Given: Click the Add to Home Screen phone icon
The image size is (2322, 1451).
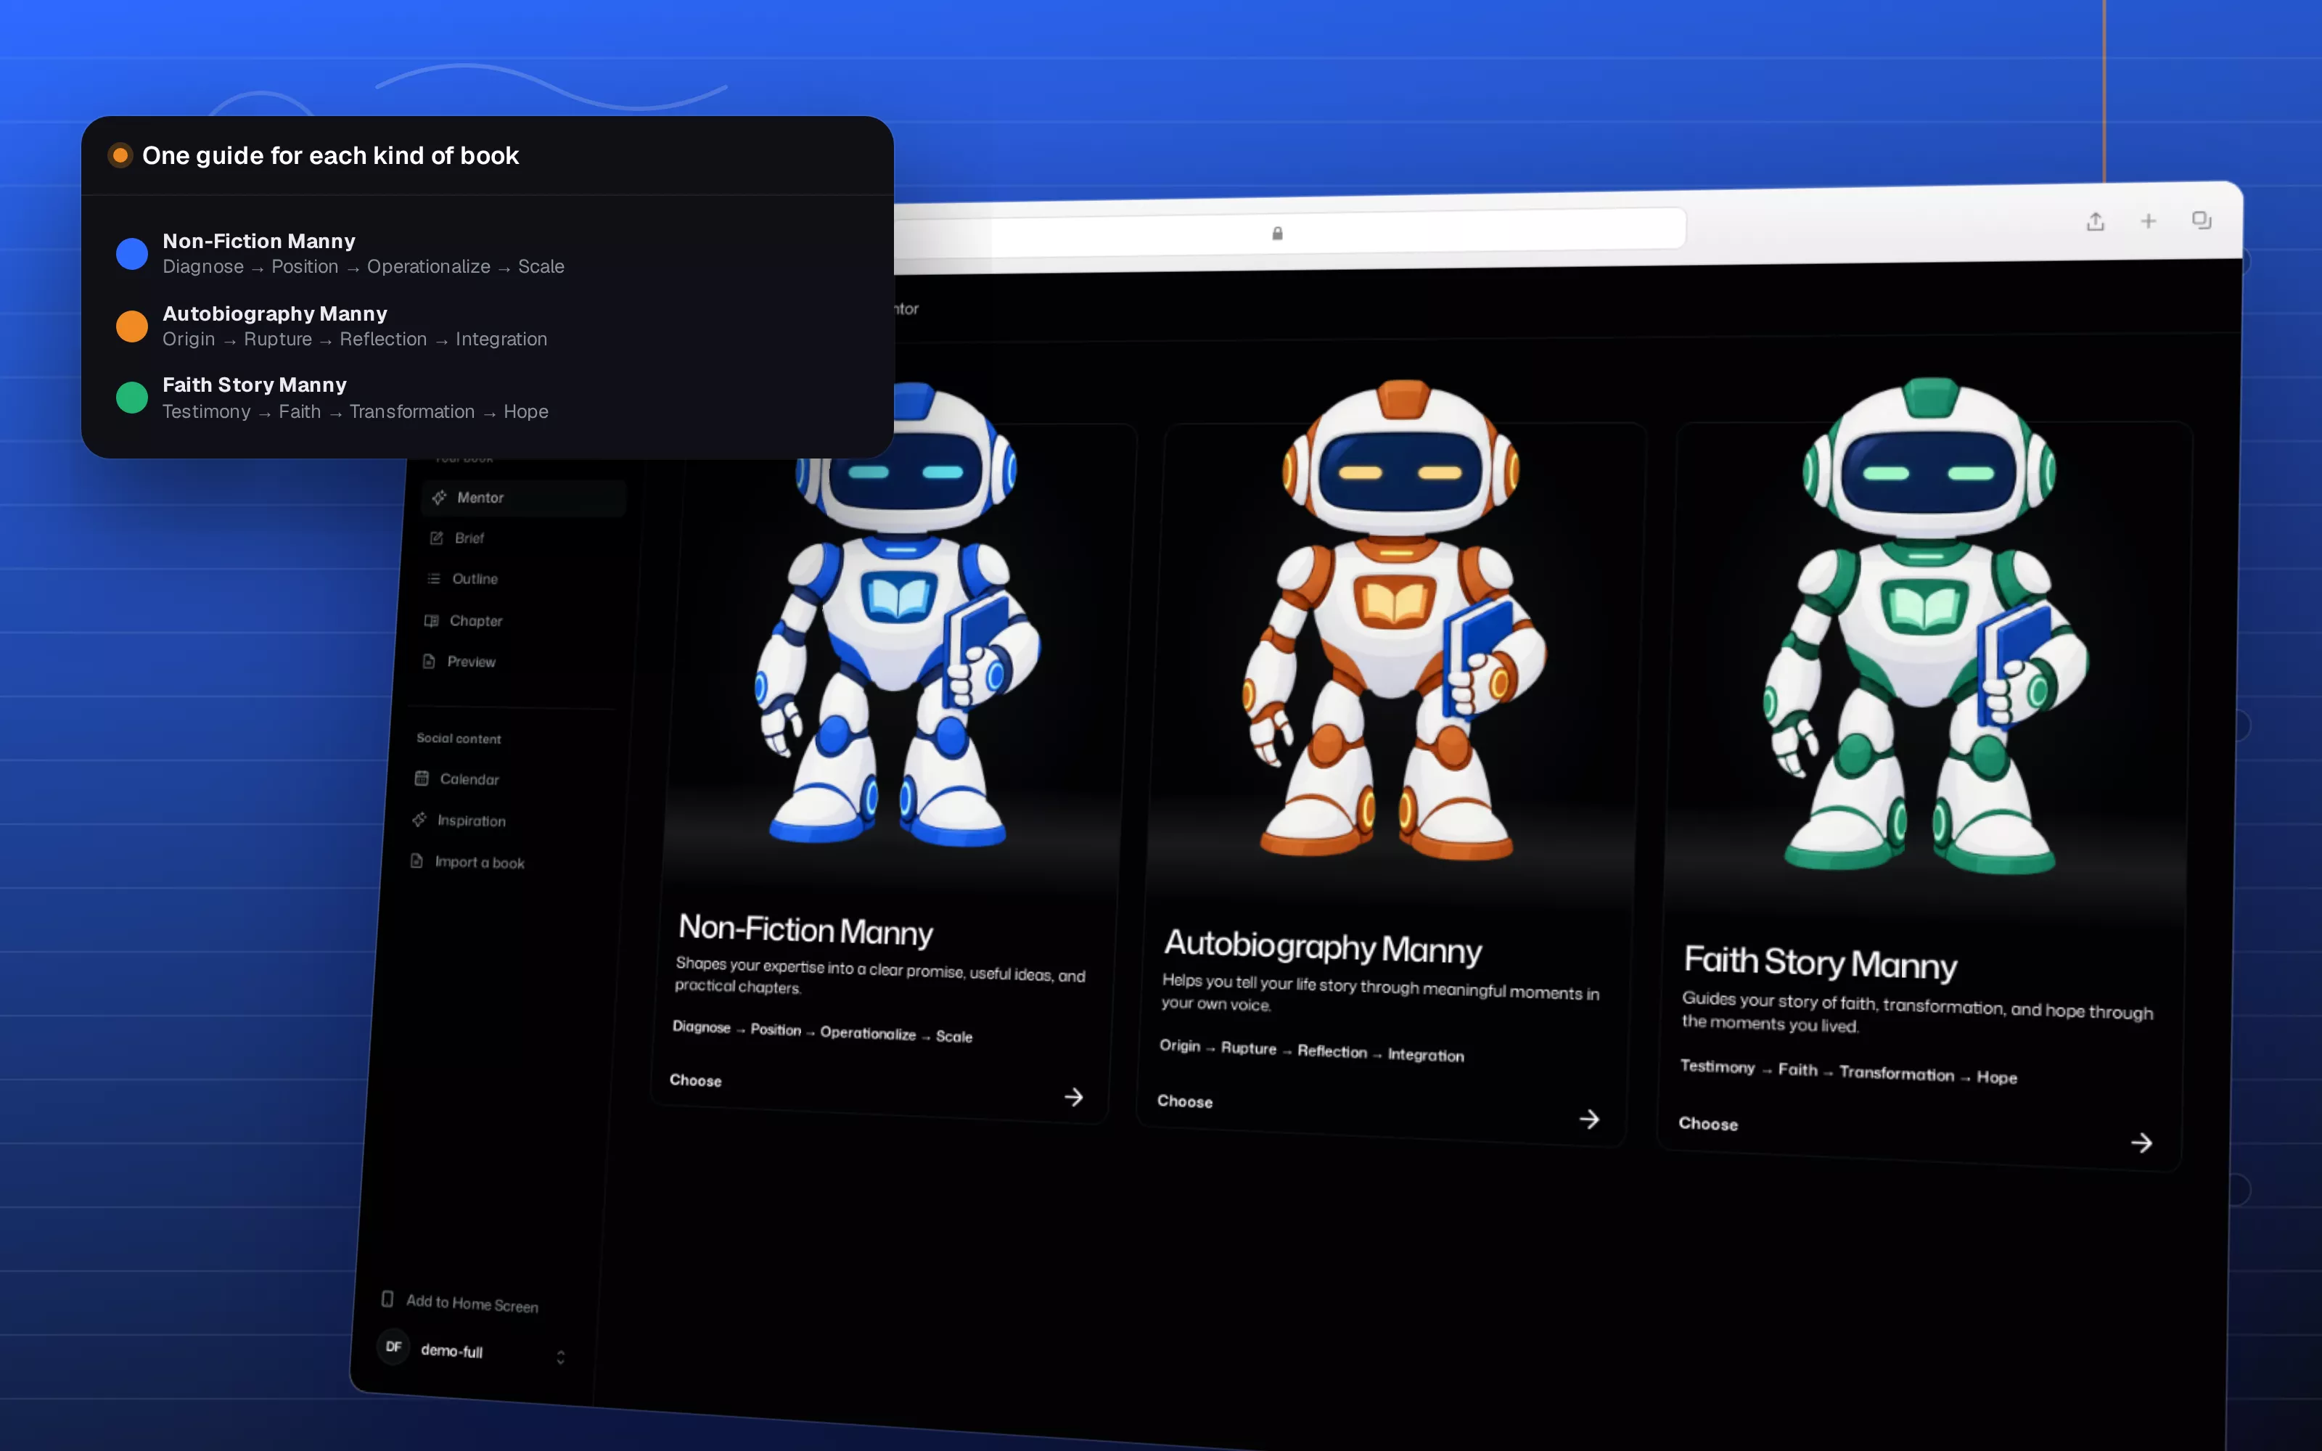Looking at the screenshot, I should (x=387, y=1299).
